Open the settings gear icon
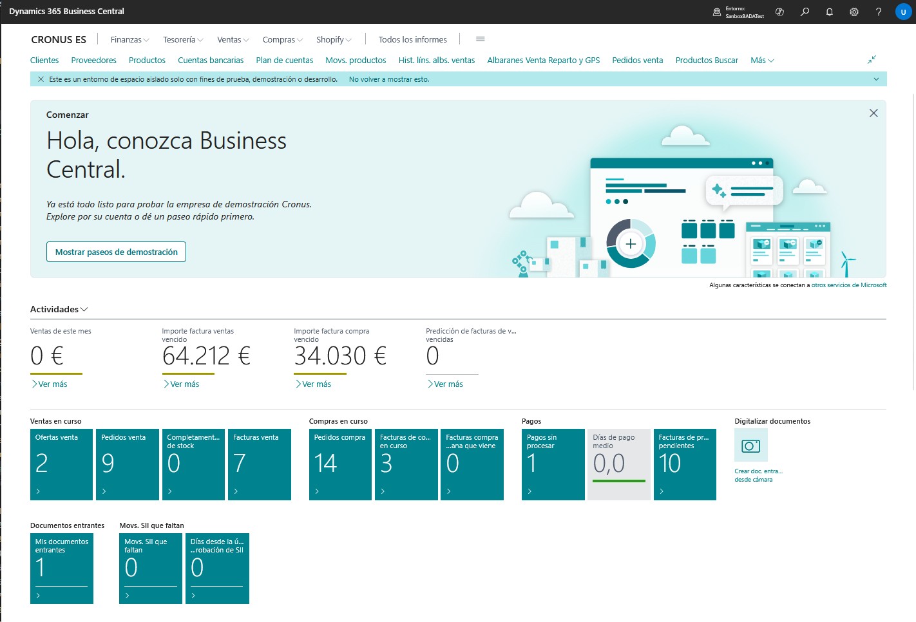The image size is (916, 622). click(854, 12)
